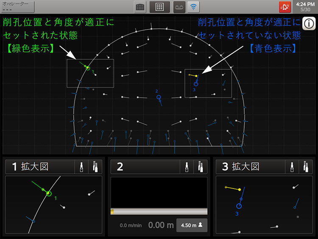
Task: Select blue drill hole 3 on tunnel face
Action: coord(196,84)
